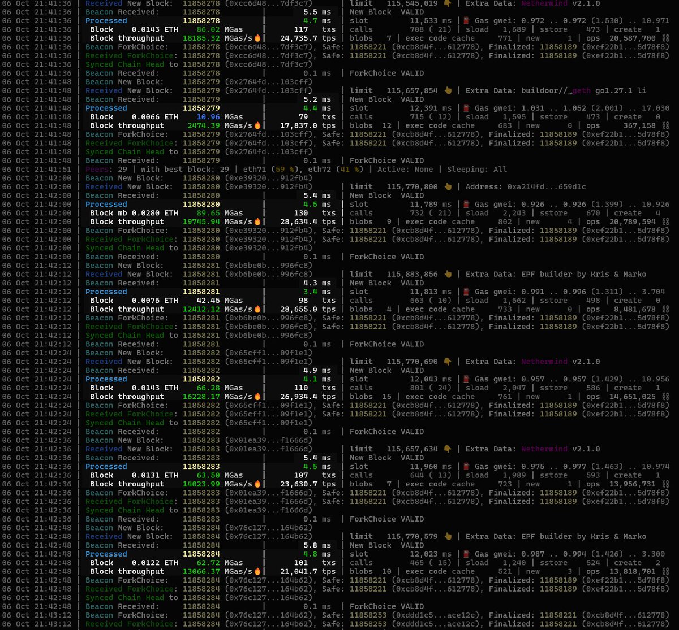Screen dimensions: 679x630
Task: Click the yellow Processed block number 11858281
Action: click(201, 292)
